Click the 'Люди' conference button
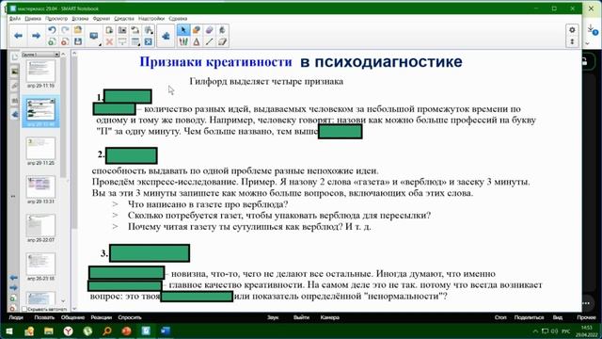 pyautogui.click(x=16, y=317)
